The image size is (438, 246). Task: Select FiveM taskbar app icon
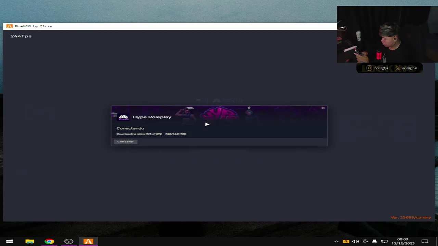pyautogui.click(x=88, y=242)
